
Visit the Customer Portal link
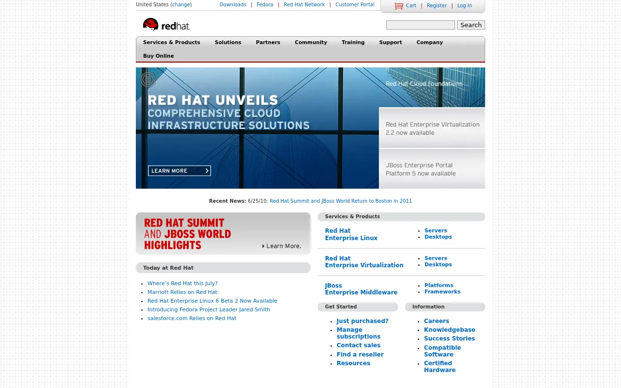tap(355, 5)
